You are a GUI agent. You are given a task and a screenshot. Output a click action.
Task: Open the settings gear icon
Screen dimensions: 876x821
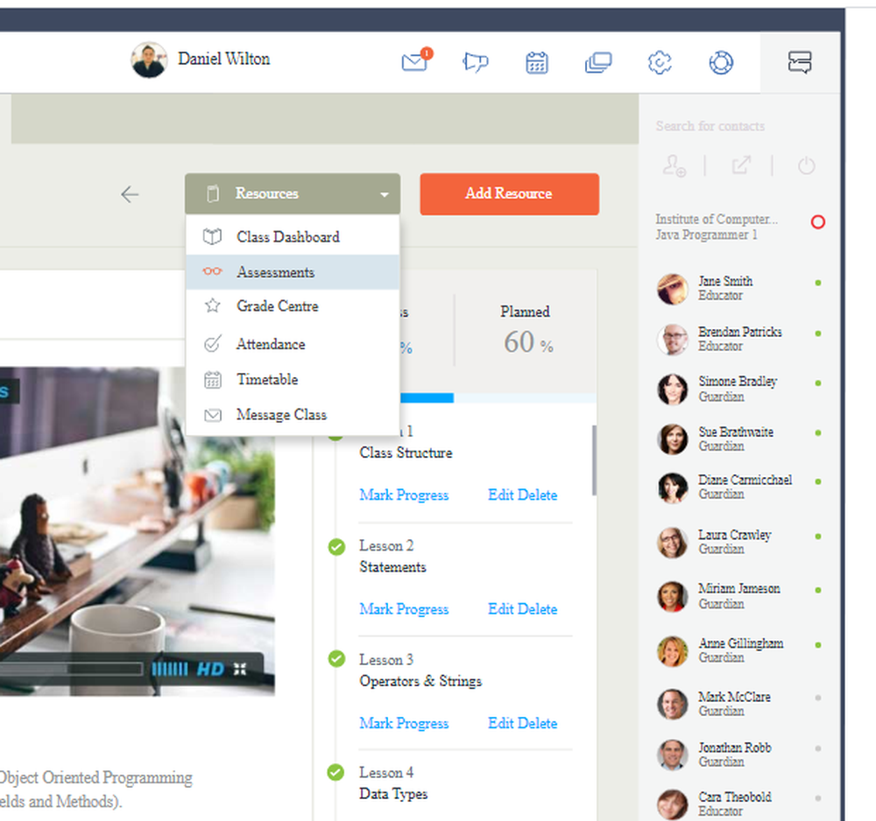point(660,62)
